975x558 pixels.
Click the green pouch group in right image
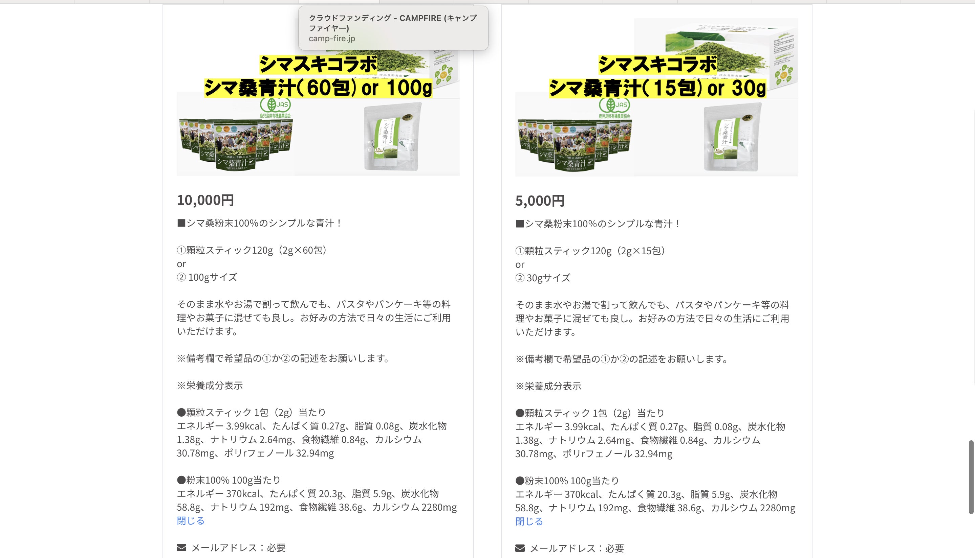pyautogui.click(x=575, y=145)
